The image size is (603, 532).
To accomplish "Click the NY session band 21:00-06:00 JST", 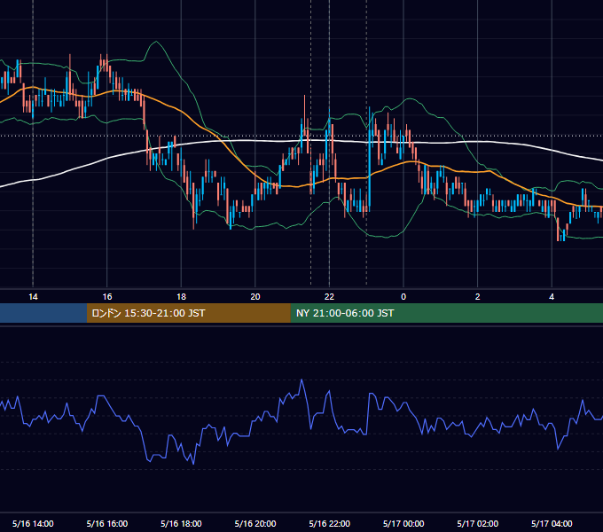I will point(446,313).
